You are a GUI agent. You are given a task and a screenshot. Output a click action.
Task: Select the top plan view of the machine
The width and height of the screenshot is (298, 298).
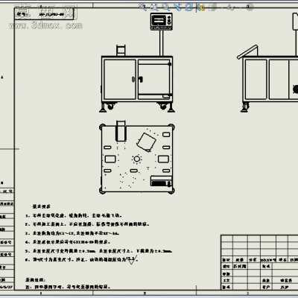[x=137, y=157]
